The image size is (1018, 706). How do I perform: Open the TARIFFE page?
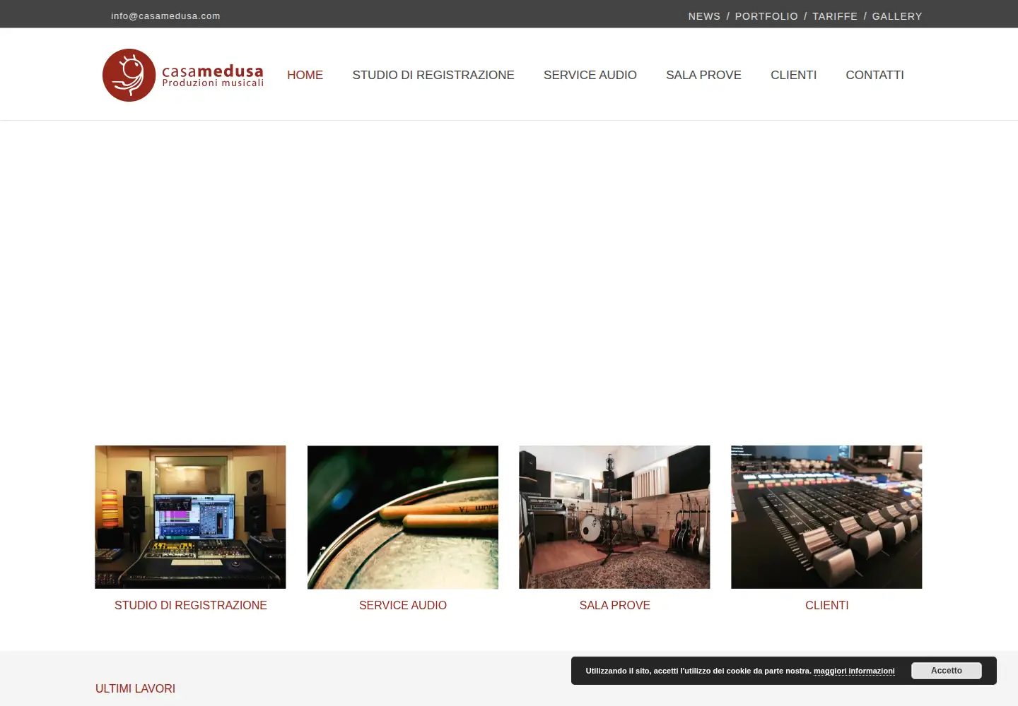click(x=835, y=16)
